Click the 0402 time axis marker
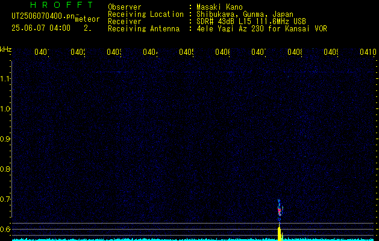Viewport: 379px width, 241px height. pos(78,52)
